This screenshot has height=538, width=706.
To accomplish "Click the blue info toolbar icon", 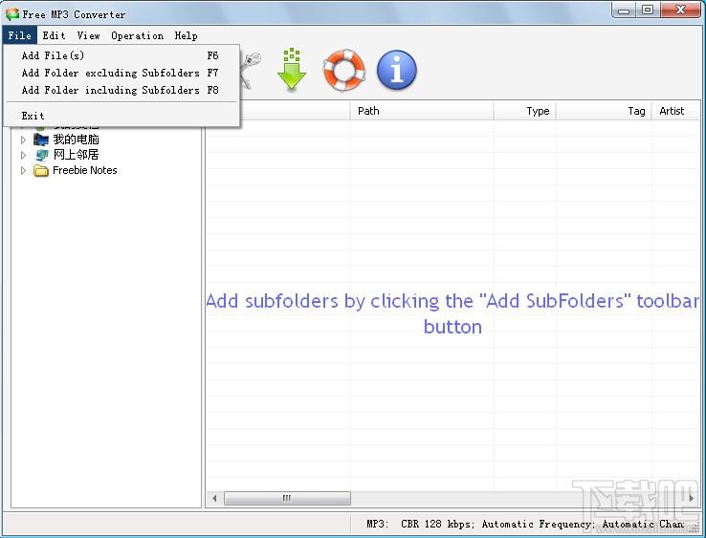I will 397,70.
